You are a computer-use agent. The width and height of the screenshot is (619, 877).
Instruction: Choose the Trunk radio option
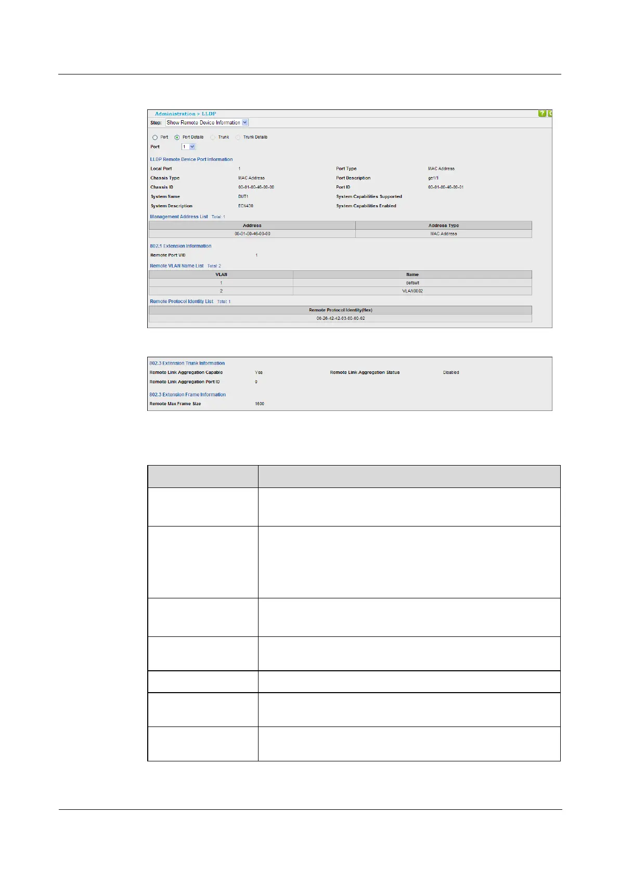pyautogui.click(x=213, y=137)
